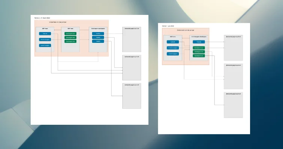The width and height of the screenshot is (283, 149).
Task: Select bottom blue node in Versie 2 first column
Action: click(x=45, y=45)
